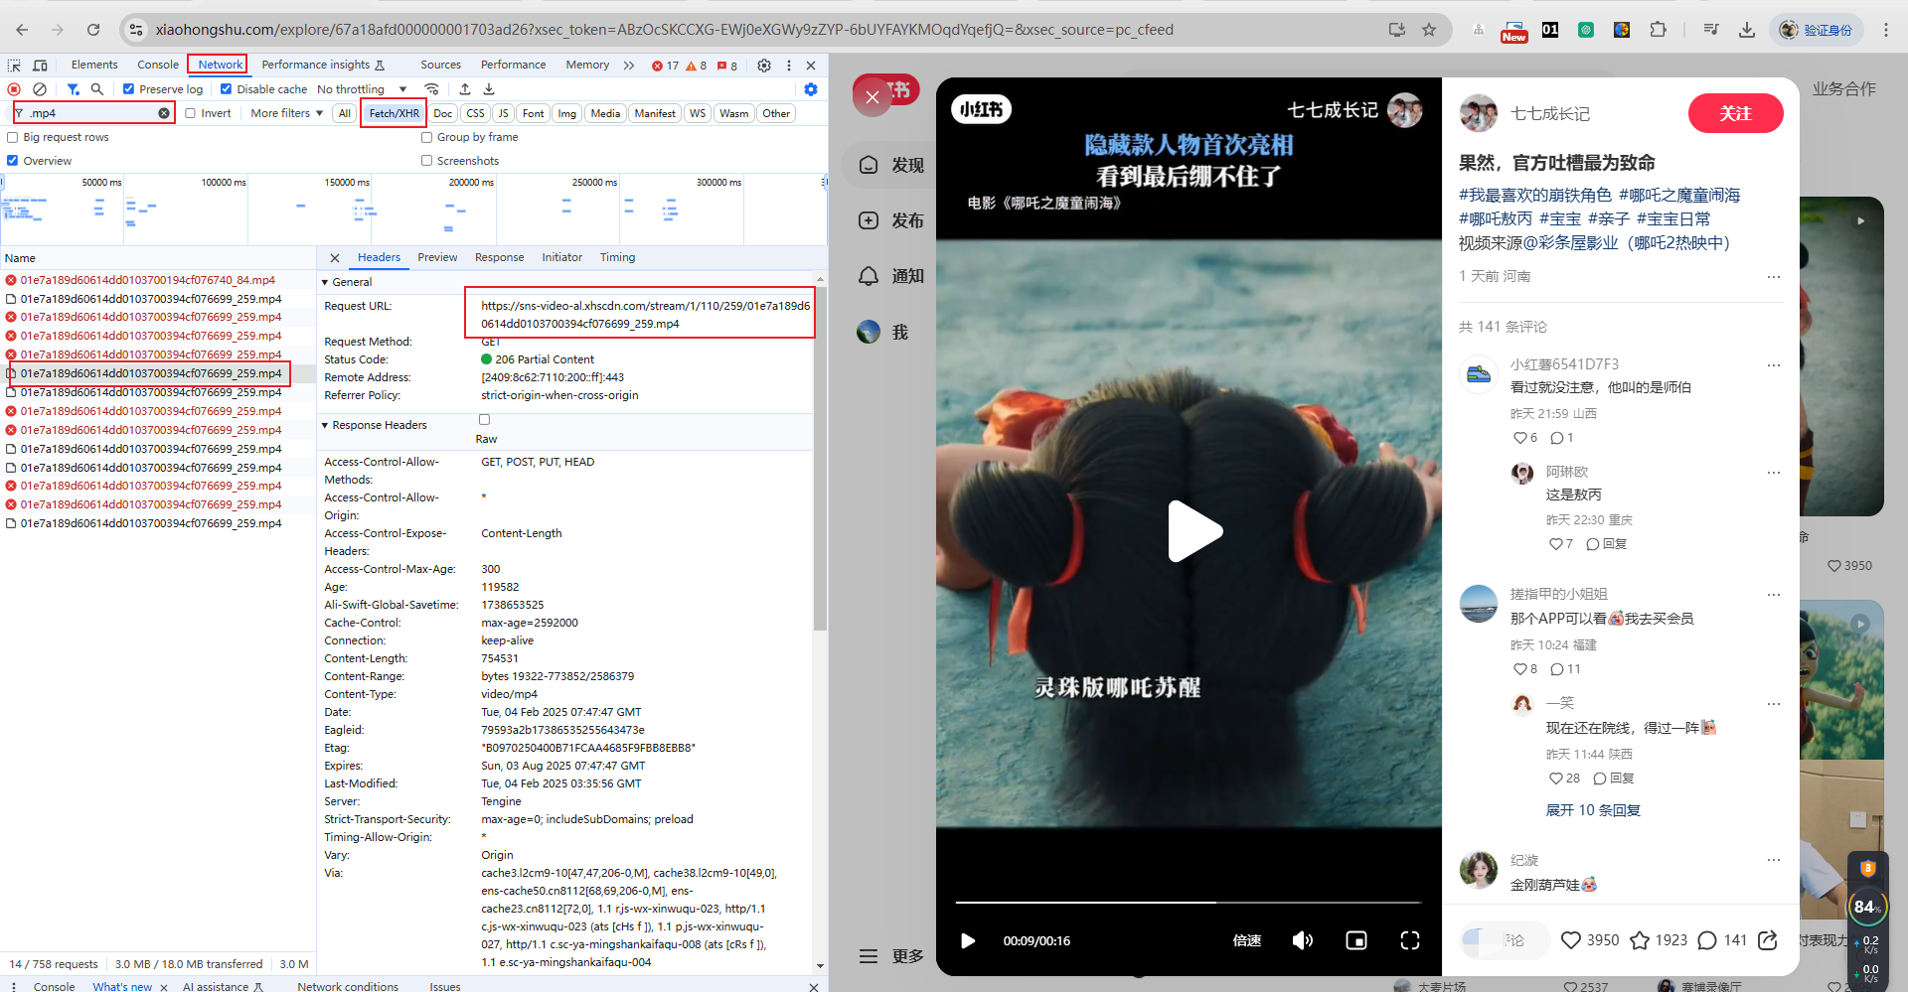
Task: Collapse the General section
Action: (x=325, y=283)
